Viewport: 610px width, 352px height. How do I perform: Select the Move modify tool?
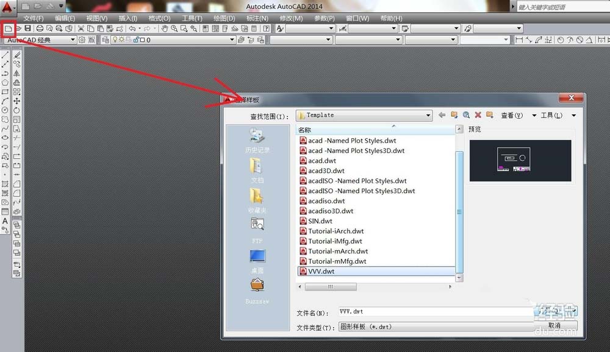tap(16, 101)
